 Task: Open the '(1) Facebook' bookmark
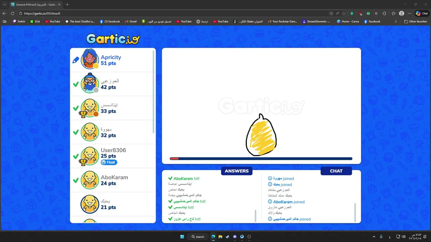click(110, 22)
